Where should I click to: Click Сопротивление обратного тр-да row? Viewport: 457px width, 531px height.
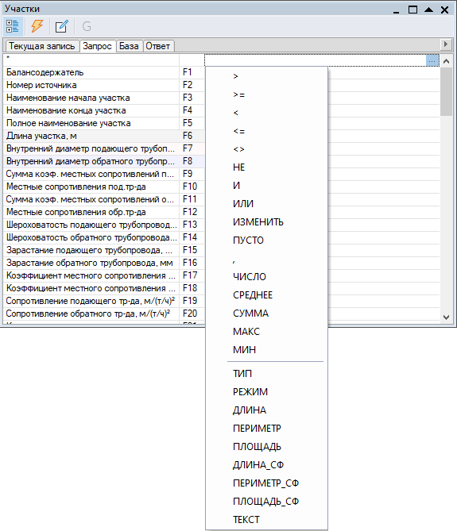pyautogui.click(x=91, y=314)
